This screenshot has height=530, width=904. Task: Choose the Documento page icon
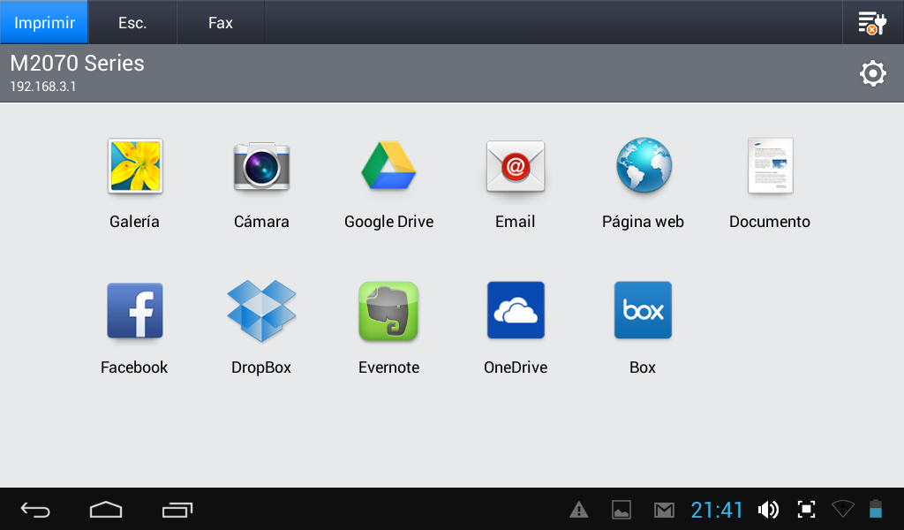click(770, 165)
